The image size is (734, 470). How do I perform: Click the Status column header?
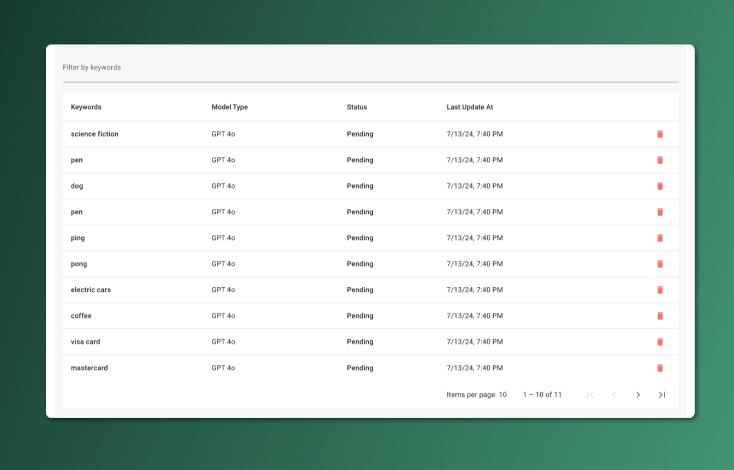357,107
